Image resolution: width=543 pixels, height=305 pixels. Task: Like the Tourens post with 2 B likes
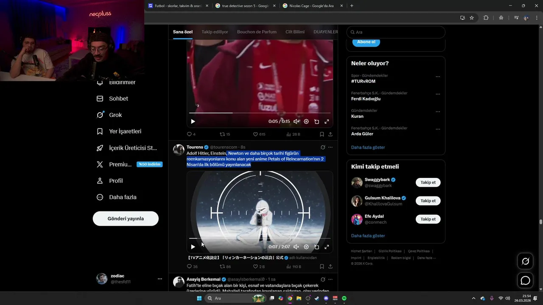pyautogui.click(x=259, y=266)
